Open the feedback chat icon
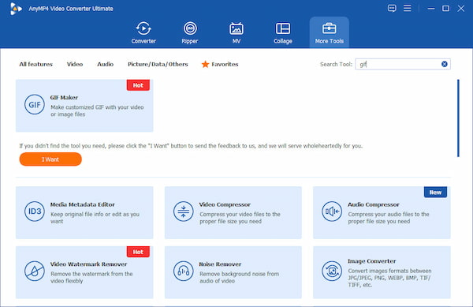The height and width of the screenshot is (307, 473). coord(392,8)
